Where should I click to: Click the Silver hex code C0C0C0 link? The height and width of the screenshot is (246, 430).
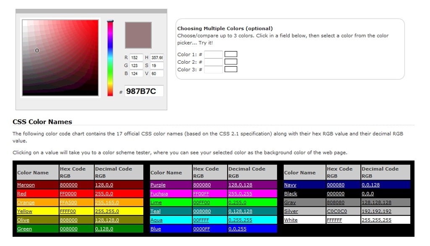point(337,211)
